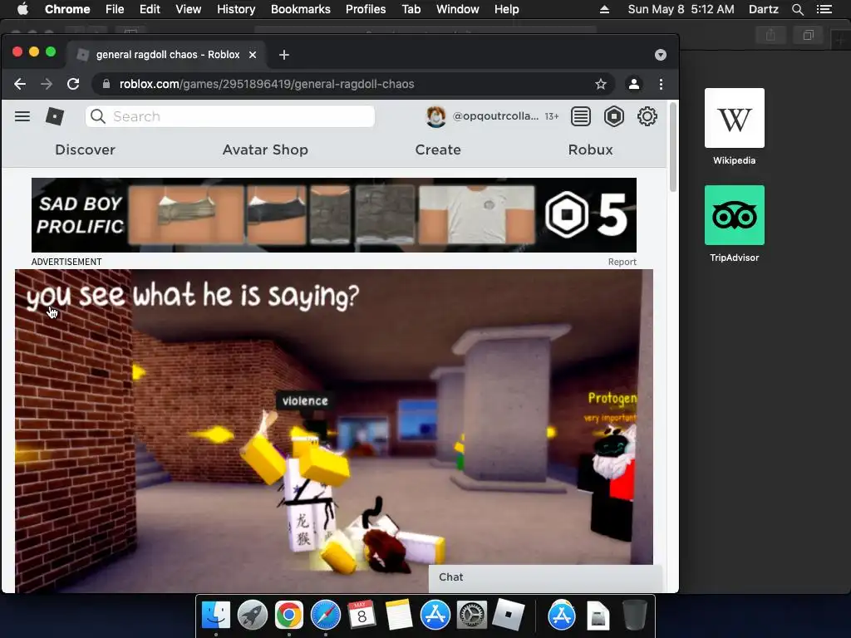Open Launchpad from the Dock
The height and width of the screenshot is (638, 851).
tap(253, 616)
